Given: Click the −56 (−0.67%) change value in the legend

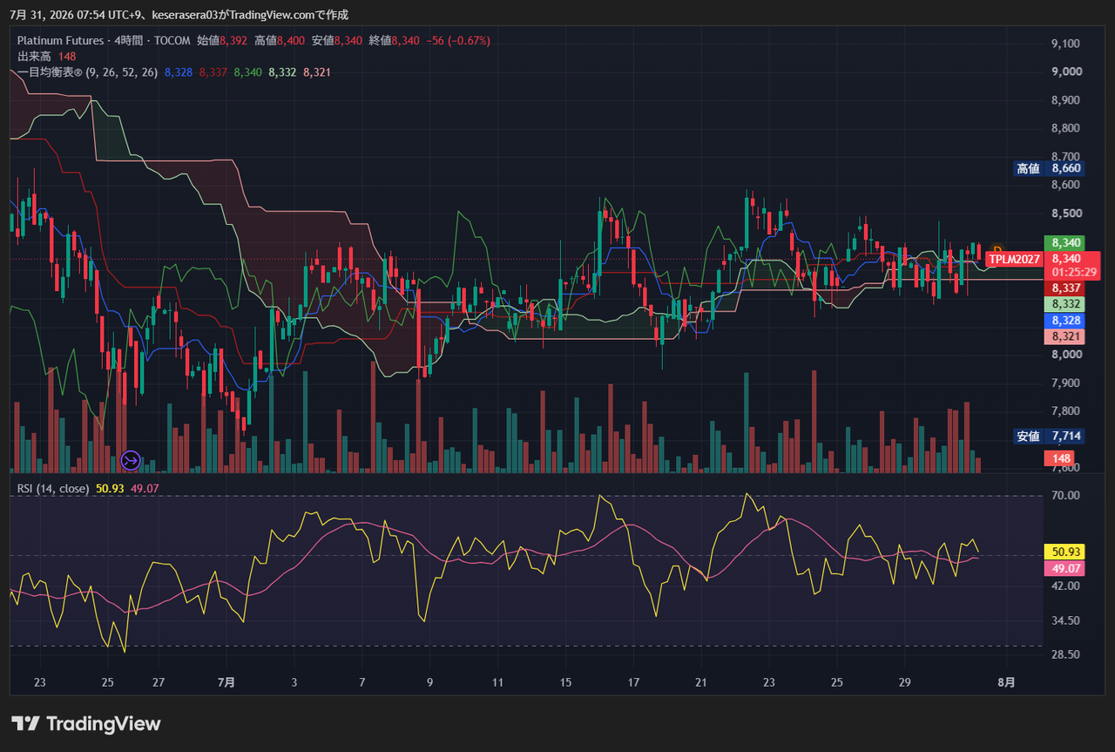Looking at the screenshot, I should (458, 40).
